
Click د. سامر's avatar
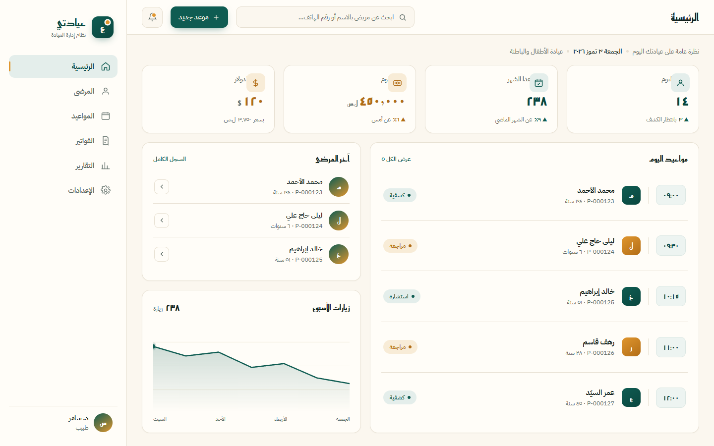pyautogui.click(x=103, y=423)
